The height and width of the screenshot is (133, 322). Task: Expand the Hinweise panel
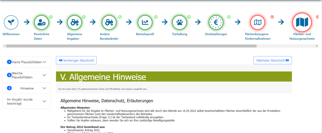click(27, 88)
